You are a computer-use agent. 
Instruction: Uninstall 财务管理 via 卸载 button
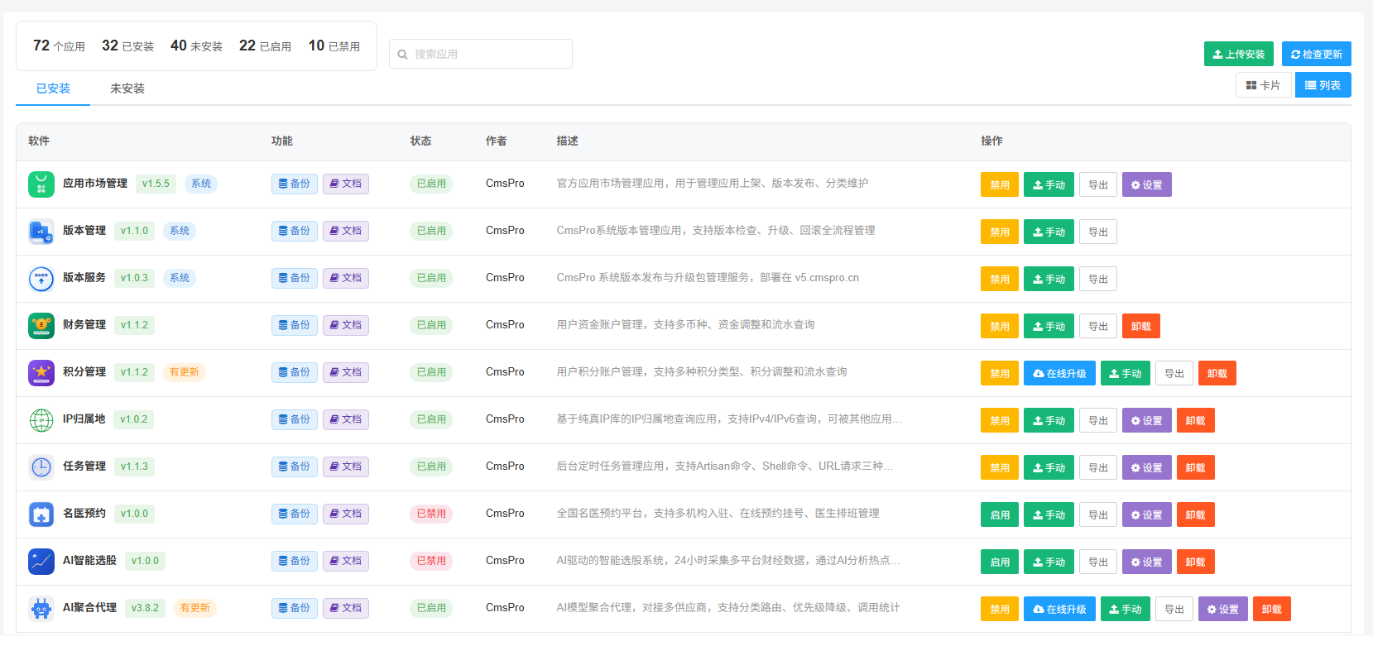1141,326
